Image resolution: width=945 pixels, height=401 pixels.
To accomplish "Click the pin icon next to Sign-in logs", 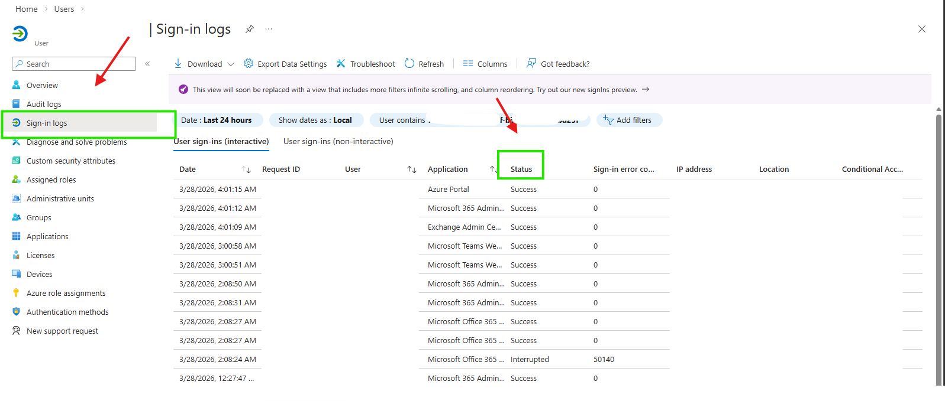I will [250, 29].
